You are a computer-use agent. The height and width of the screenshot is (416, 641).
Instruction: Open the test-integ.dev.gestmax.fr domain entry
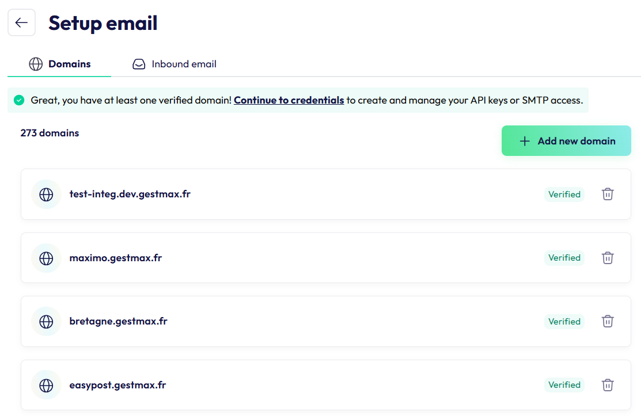[326, 194]
